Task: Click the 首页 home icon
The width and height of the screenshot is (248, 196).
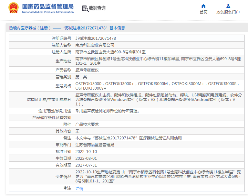Action: pyautogui.click(x=203, y=6)
